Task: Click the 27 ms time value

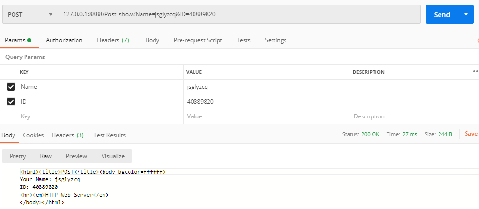Action: pos(410,134)
